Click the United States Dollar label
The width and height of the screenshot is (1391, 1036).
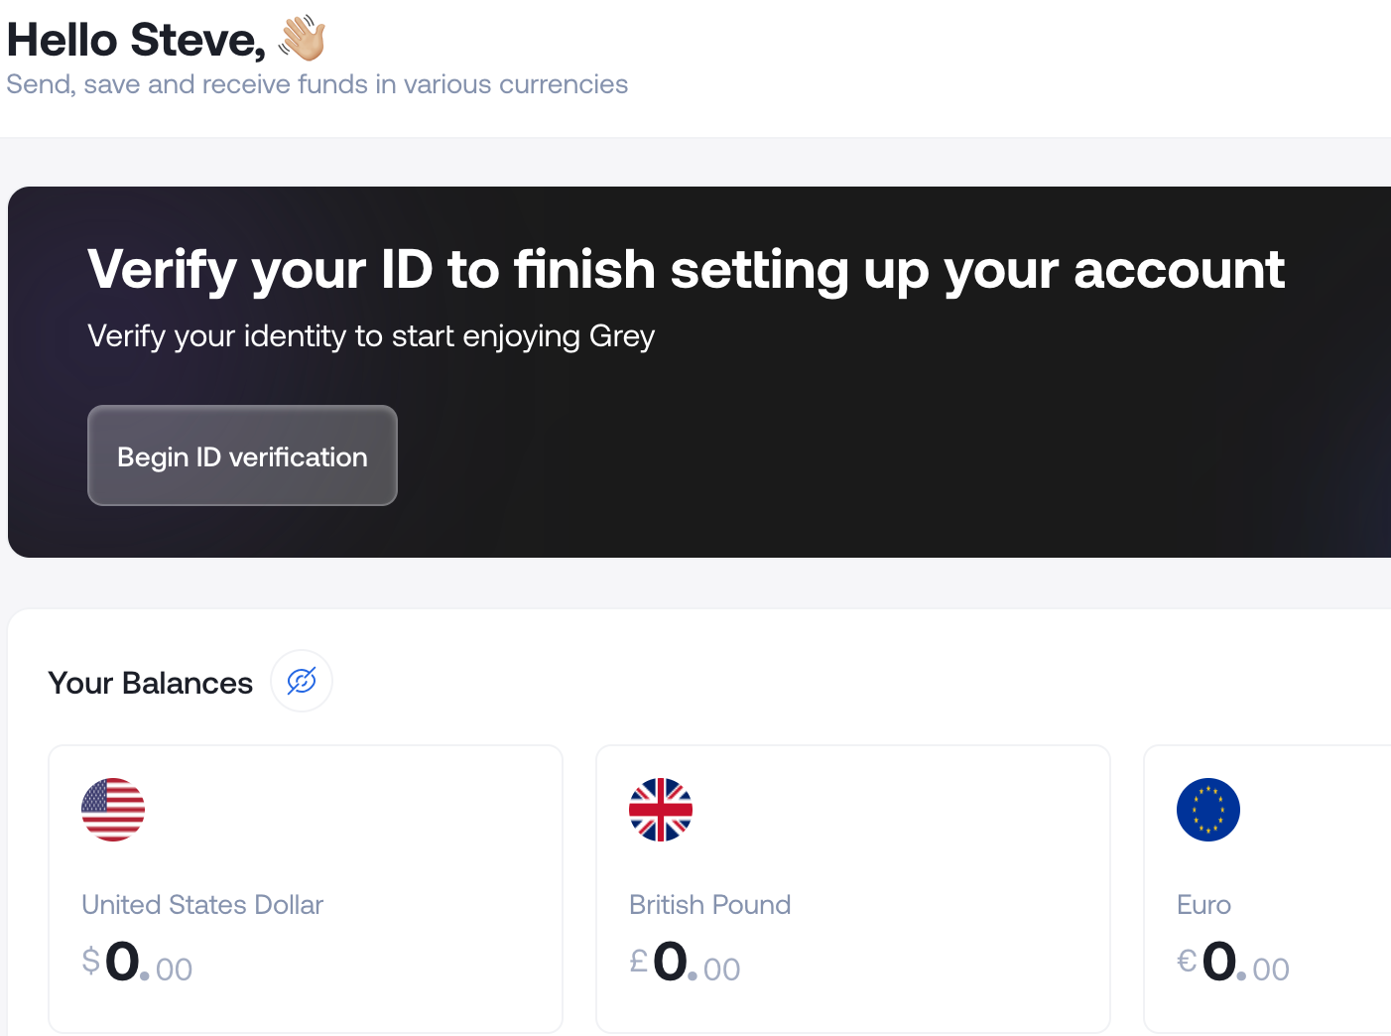tap(201, 904)
